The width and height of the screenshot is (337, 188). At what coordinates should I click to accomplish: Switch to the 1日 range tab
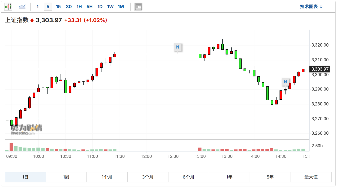[25, 177]
